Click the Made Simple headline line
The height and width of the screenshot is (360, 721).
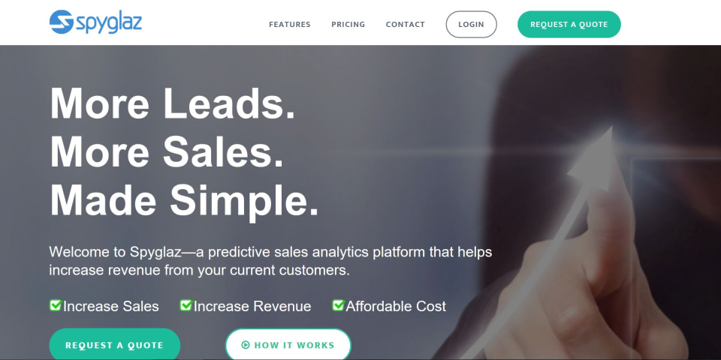(x=184, y=200)
